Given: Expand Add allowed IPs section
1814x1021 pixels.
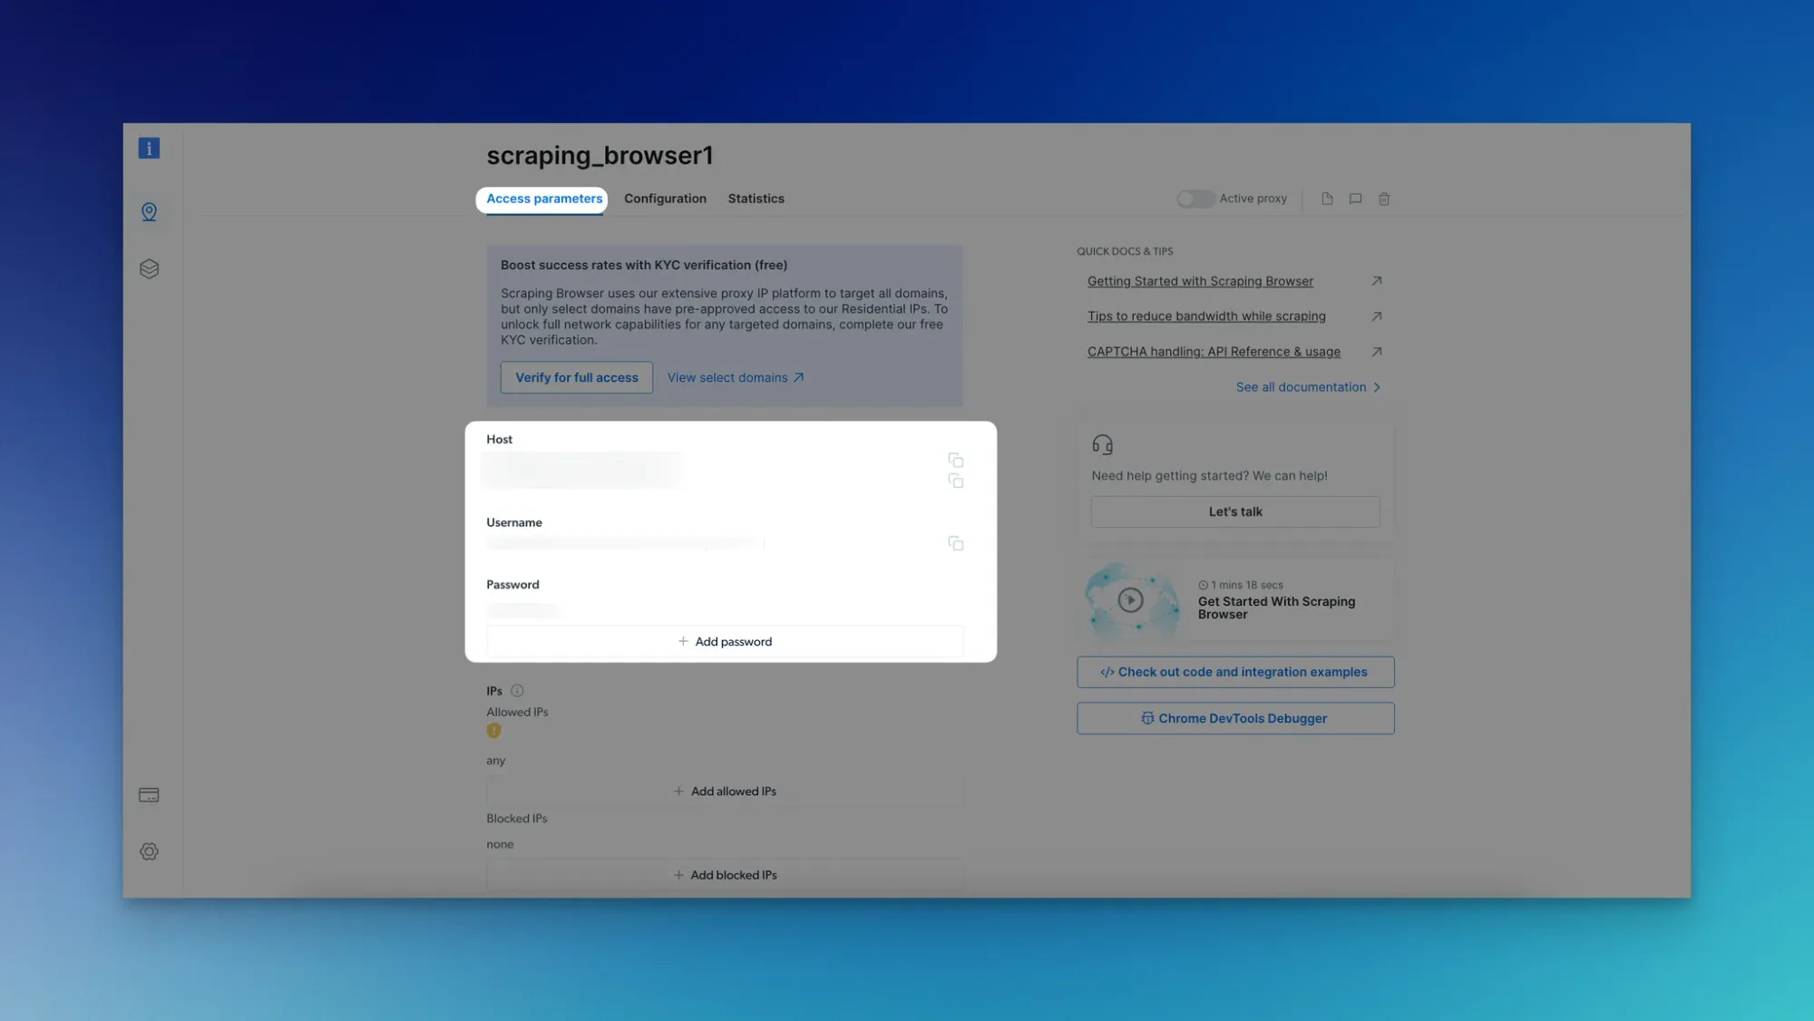Looking at the screenshot, I should tap(725, 791).
